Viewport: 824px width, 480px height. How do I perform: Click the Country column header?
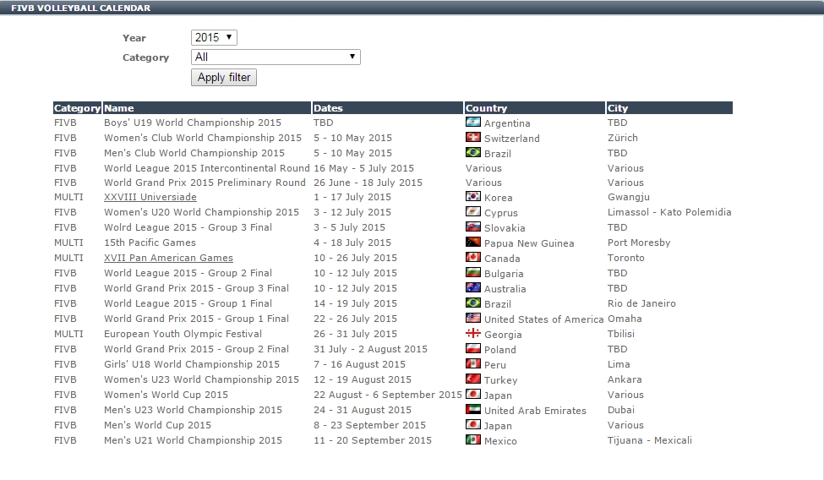click(x=535, y=108)
